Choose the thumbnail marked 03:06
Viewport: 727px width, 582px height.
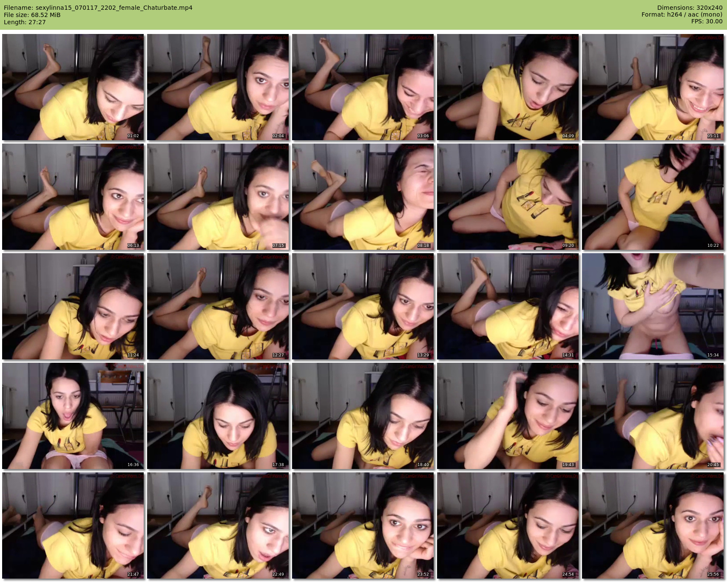[363, 87]
